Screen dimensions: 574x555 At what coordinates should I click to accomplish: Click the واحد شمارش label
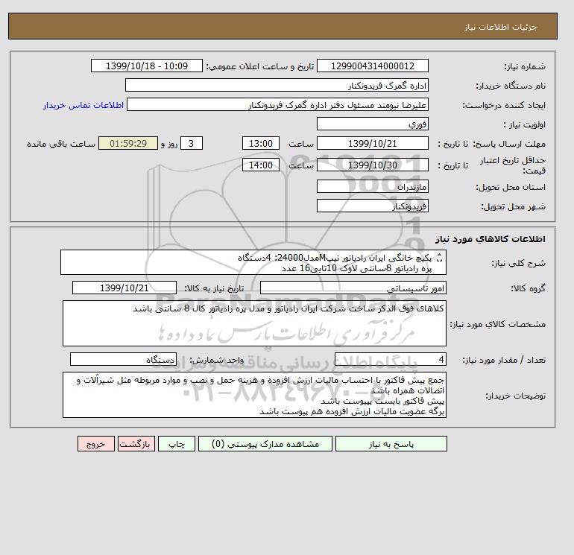[217, 360]
